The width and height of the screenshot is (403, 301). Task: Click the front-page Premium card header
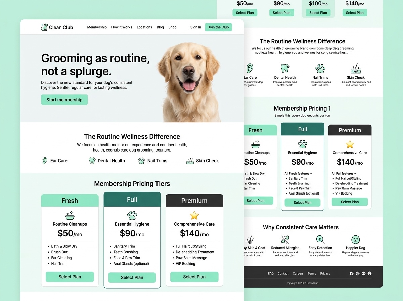pyautogui.click(x=194, y=201)
